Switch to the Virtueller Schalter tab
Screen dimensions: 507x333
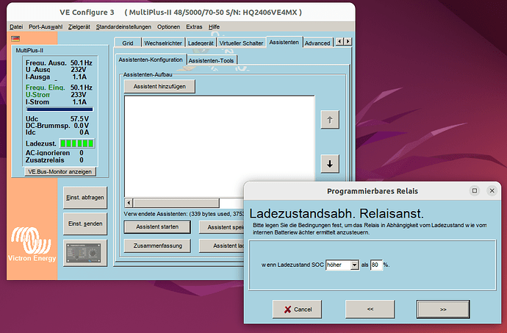(x=241, y=43)
